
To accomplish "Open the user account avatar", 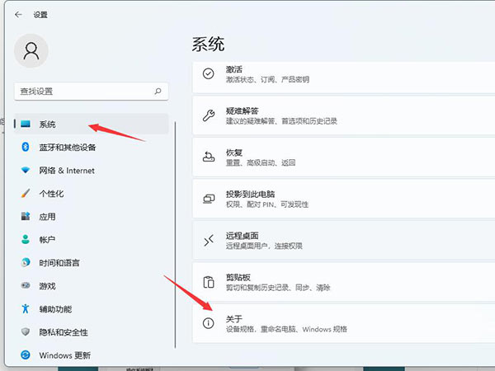I will [x=31, y=50].
